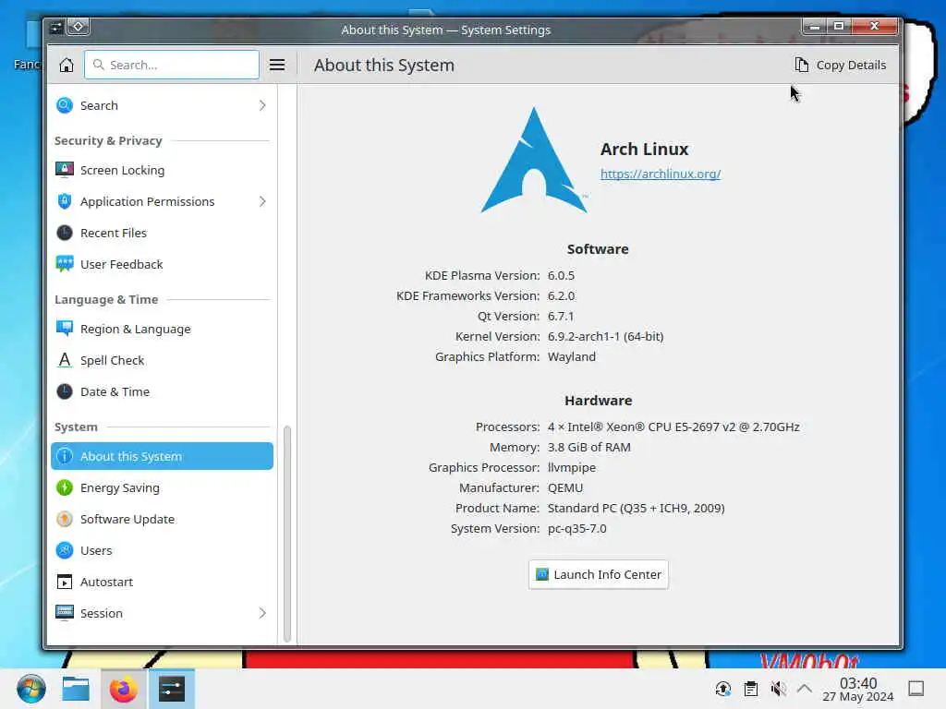Open the window menu icon in titlebar
Image resolution: width=946 pixels, height=709 pixels.
(x=56, y=27)
